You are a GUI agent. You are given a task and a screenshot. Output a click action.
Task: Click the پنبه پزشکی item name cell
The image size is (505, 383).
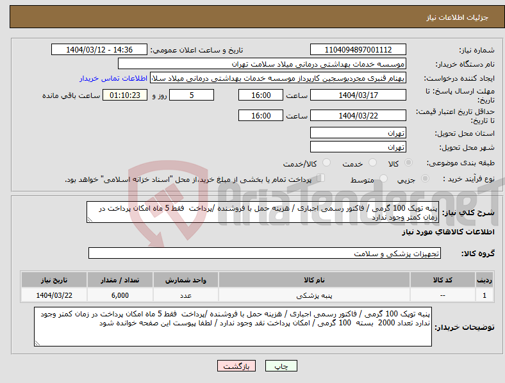[x=314, y=295]
